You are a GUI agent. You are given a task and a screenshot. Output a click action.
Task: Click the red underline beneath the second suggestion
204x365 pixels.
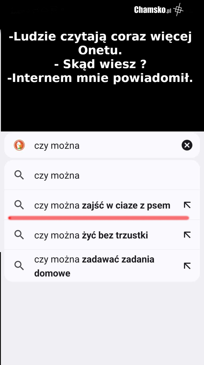[x=99, y=217]
